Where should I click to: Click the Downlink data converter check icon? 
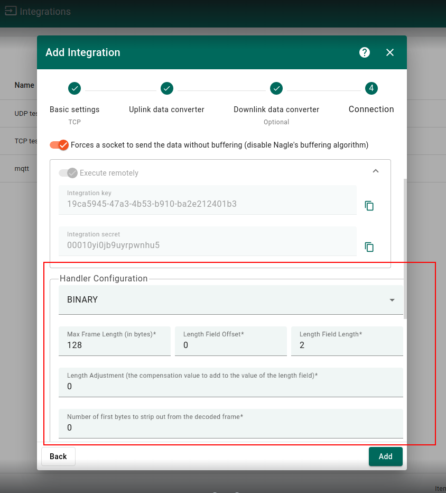276,88
